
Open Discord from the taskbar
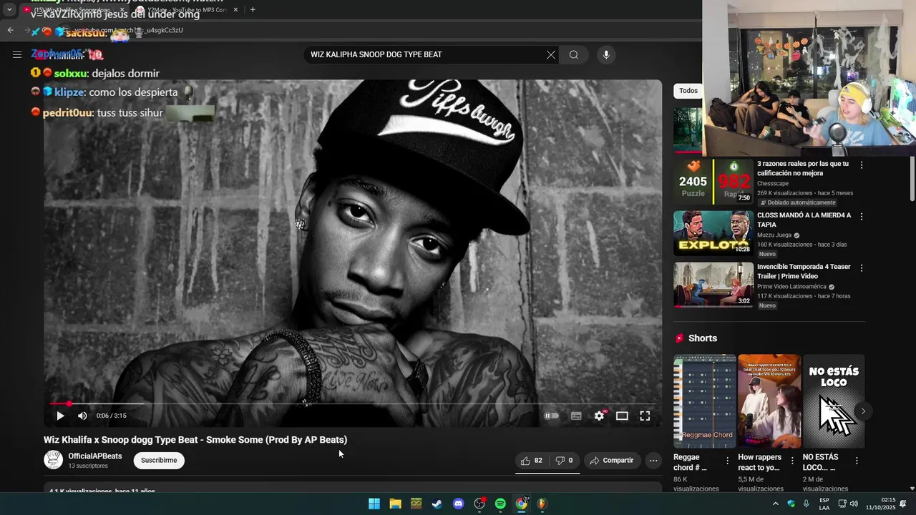click(x=459, y=504)
